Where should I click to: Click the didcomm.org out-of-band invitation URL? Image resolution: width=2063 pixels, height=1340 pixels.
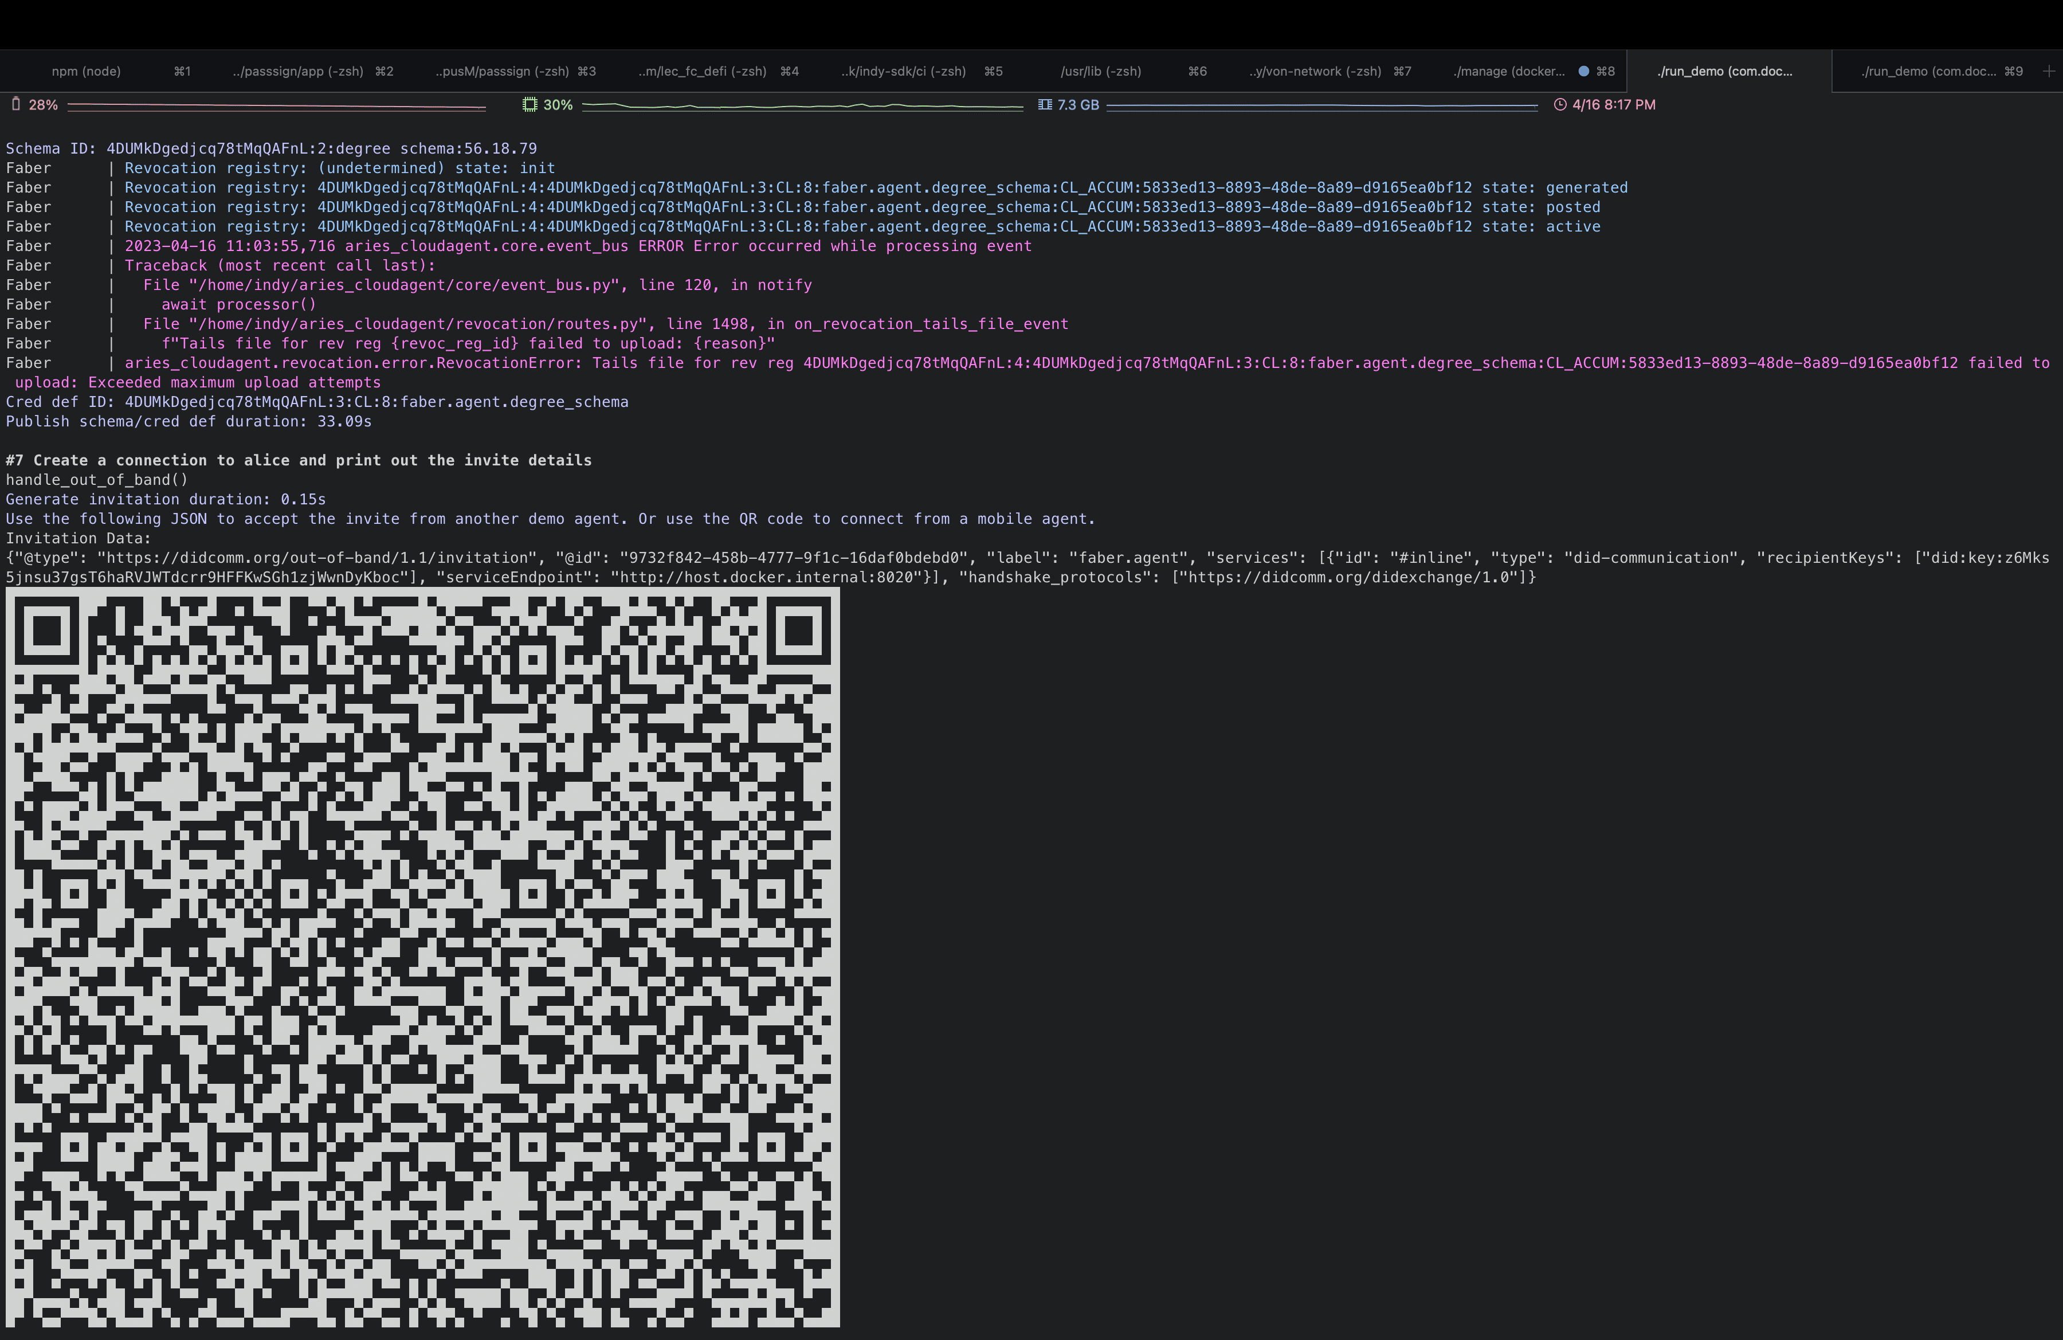pos(317,558)
